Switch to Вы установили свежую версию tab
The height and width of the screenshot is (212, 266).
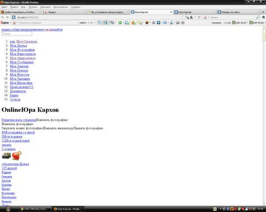point(108,12)
